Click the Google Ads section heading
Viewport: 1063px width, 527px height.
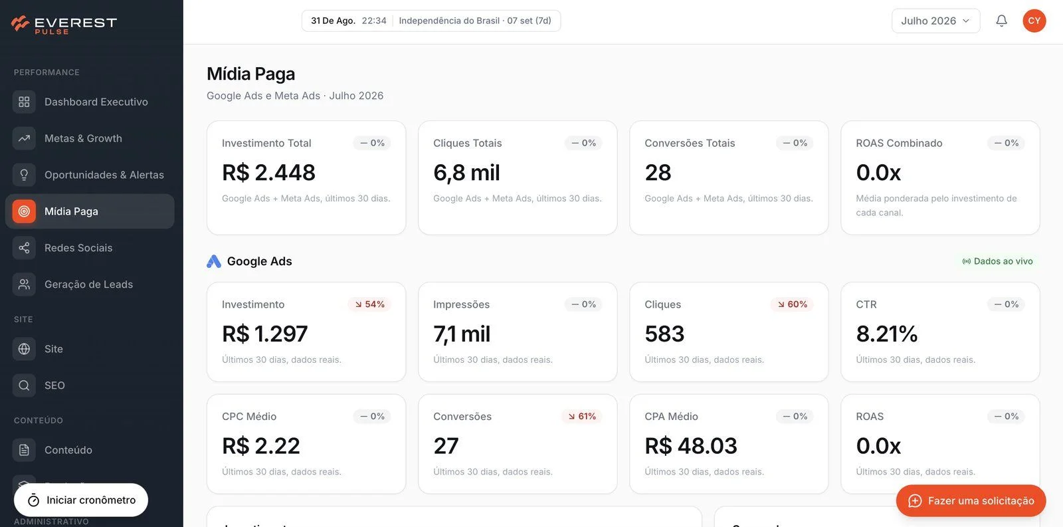tap(259, 261)
